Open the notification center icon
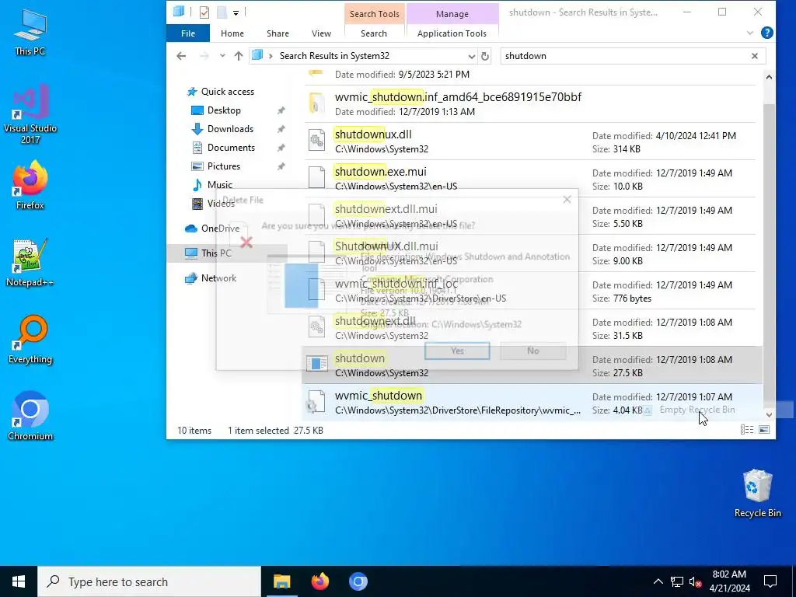The image size is (796, 597). click(770, 581)
